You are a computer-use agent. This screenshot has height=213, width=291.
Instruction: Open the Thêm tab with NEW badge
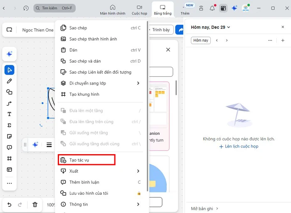pyautogui.click(x=185, y=10)
